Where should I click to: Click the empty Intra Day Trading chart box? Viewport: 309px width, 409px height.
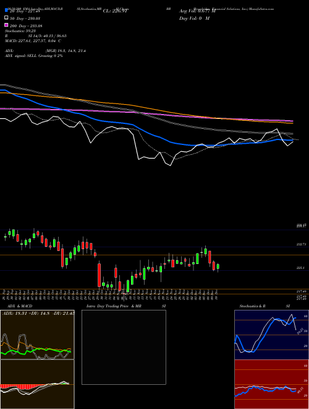(x=124, y=347)
